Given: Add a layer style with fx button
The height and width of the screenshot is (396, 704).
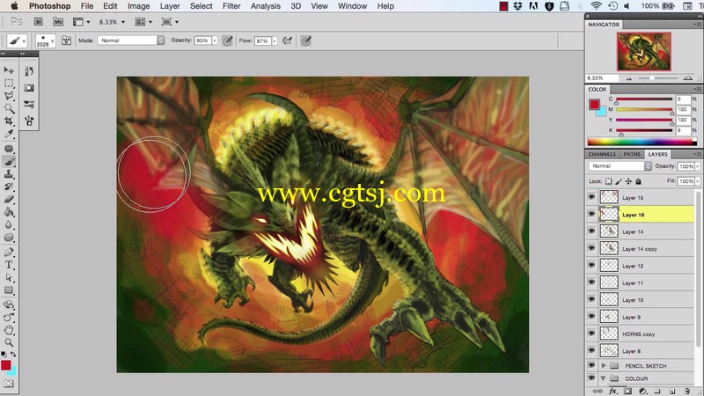Looking at the screenshot, I should pyautogui.click(x=612, y=391).
